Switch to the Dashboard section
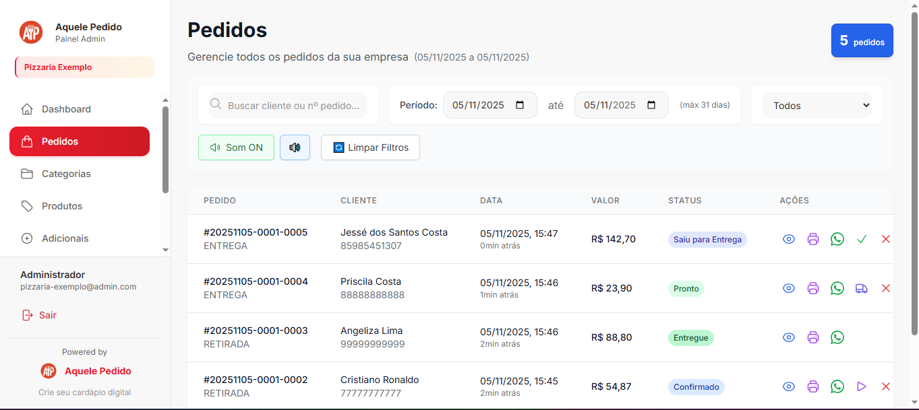Image resolution: width=919 pixels, height=410 pixels. [65, 108]
